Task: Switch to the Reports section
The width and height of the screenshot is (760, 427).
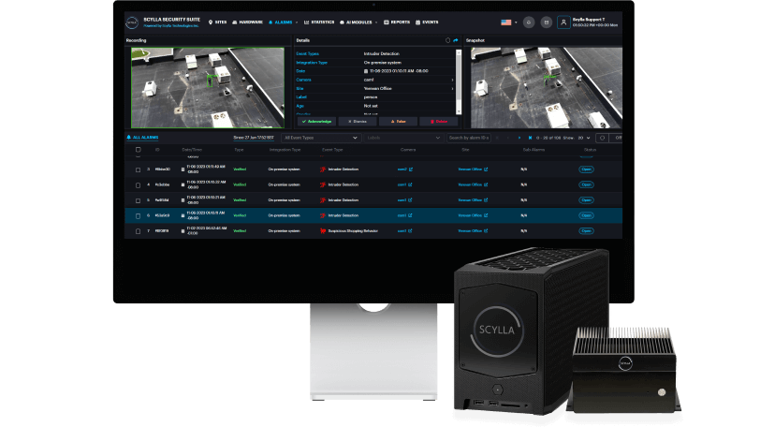Action: (x=397, y=22)
